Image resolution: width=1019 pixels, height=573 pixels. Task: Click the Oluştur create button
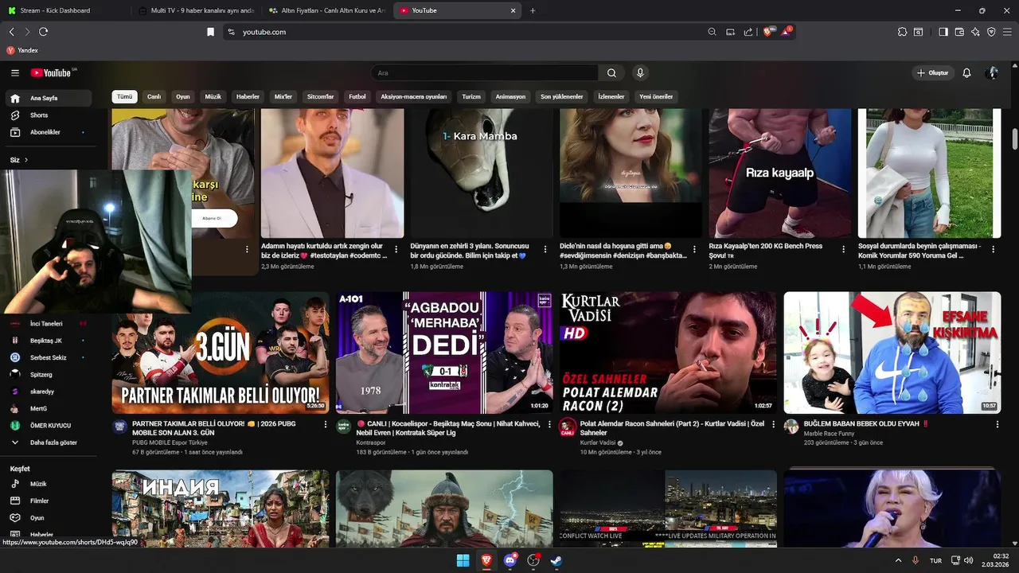[932, 72]
